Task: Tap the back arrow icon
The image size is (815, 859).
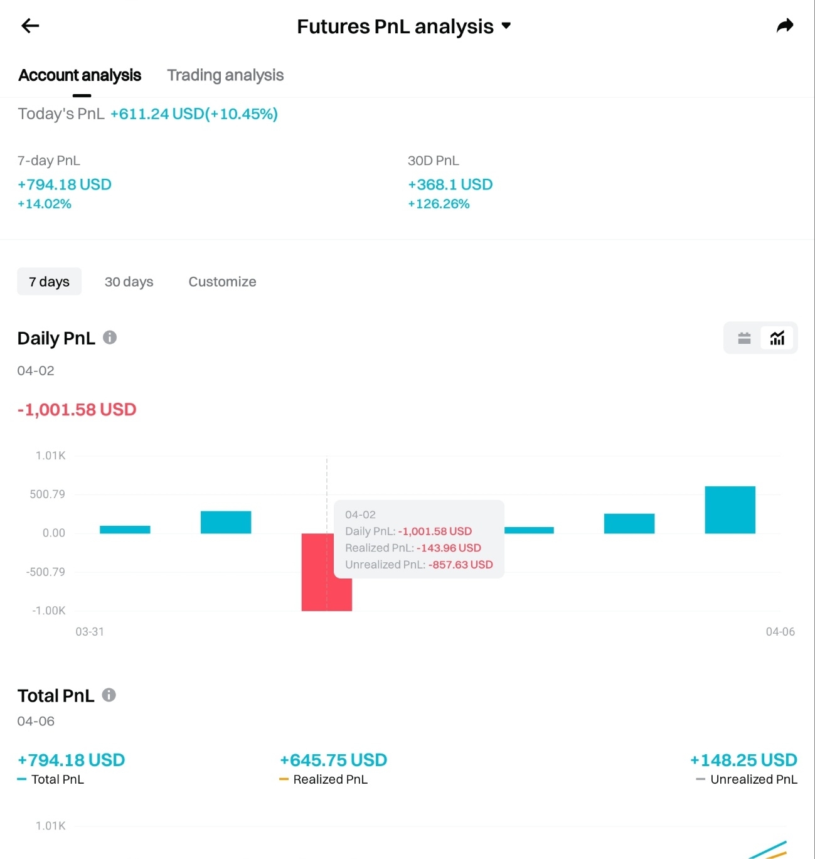Action: [30, 26]
